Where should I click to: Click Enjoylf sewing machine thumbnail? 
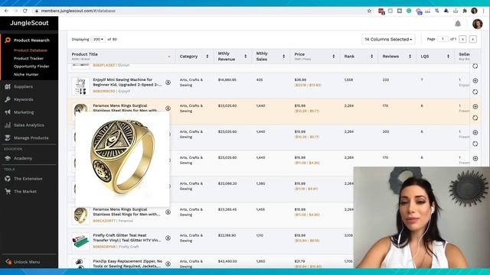coord(80,86)
